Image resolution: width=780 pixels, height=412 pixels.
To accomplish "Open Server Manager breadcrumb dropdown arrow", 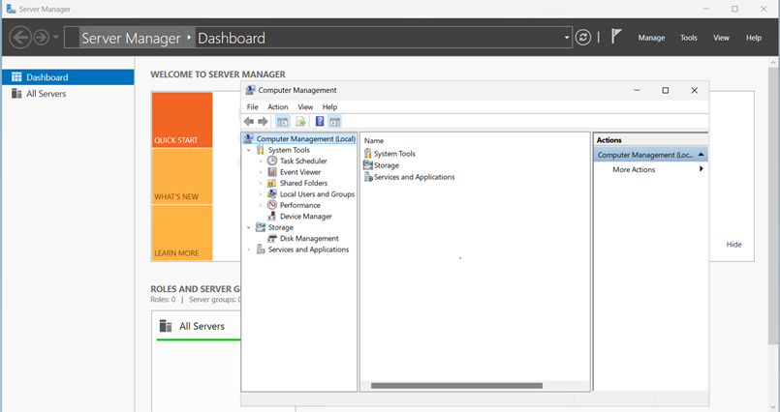I will (x=567, y=38).
